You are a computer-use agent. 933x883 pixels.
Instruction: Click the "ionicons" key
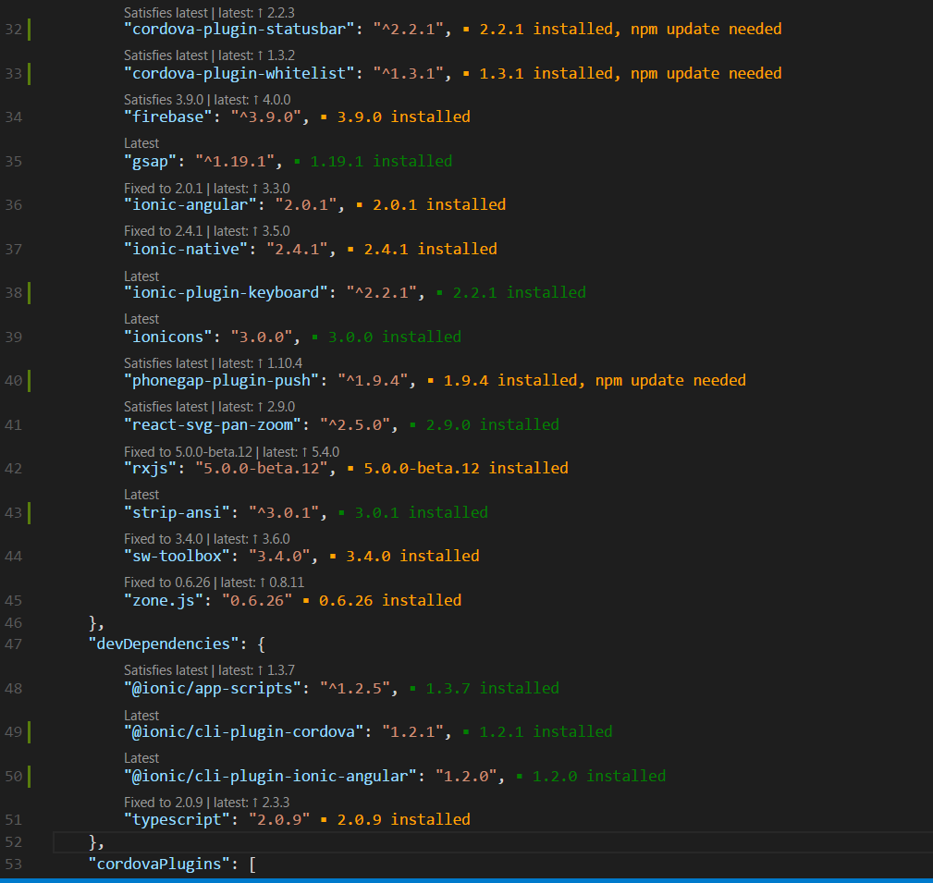tap(167, 337)
